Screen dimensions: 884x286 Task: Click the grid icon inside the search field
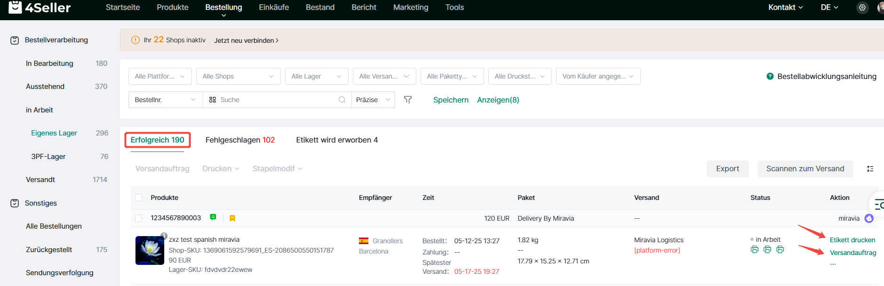[213, 100]
